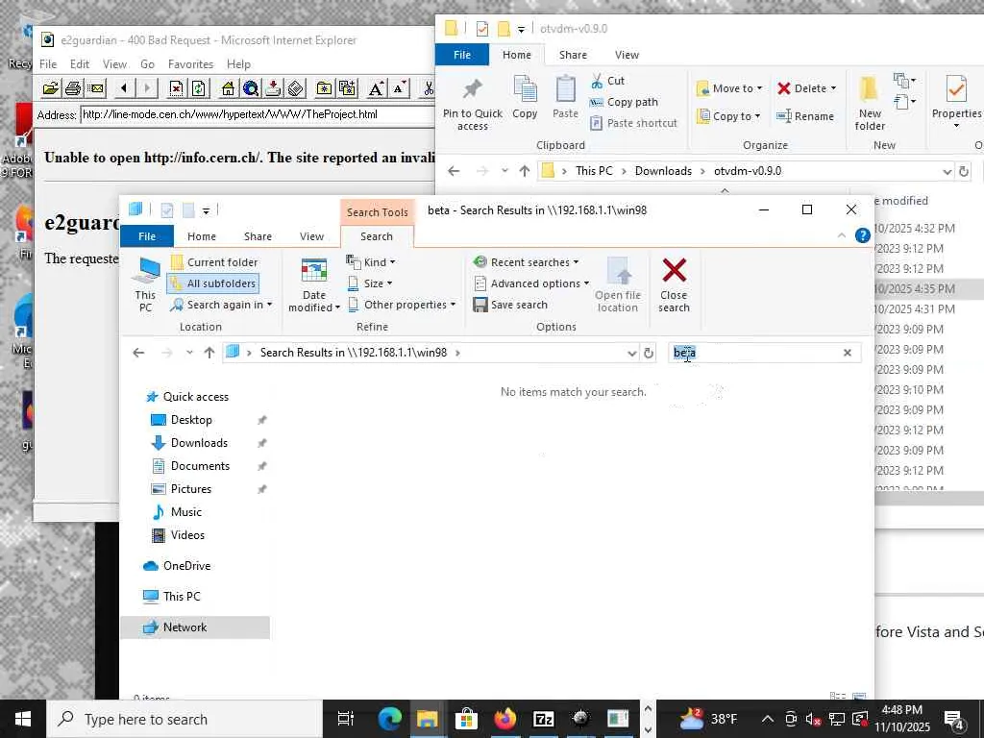Open Recent searches dropdown
Image resolution: width=984 pixels, height=738 pixels.
[x=526, y=262]
